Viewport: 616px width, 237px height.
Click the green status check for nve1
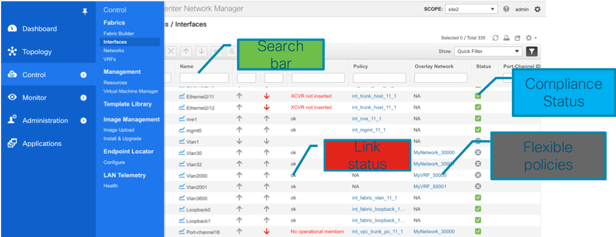coord(478,118)
